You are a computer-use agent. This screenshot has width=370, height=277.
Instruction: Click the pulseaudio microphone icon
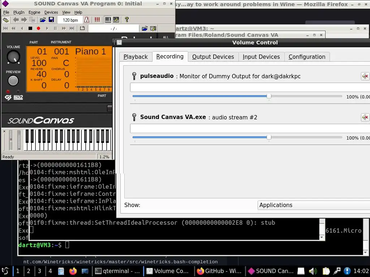pyautogui.click(x=134, y=76)
